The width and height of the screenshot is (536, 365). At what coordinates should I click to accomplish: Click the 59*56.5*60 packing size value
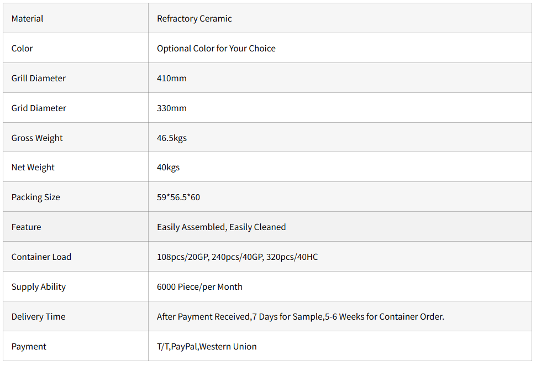178,197
